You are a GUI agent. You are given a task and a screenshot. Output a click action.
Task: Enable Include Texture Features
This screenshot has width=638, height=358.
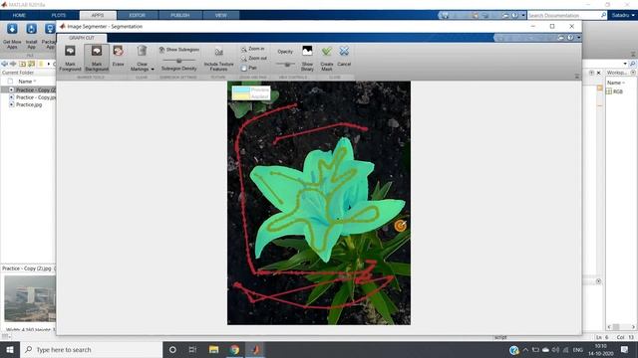(x=218, y=59)
